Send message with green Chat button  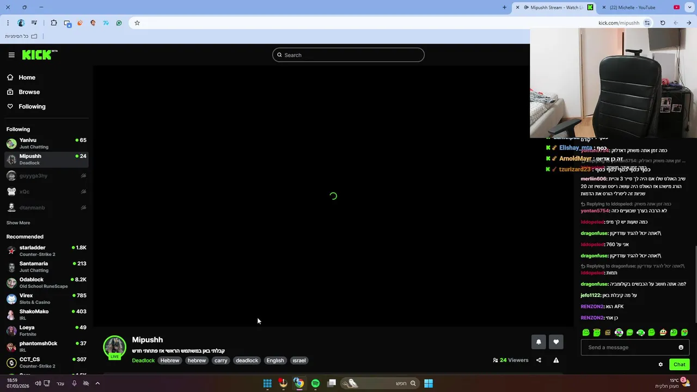tap(680, 365)
